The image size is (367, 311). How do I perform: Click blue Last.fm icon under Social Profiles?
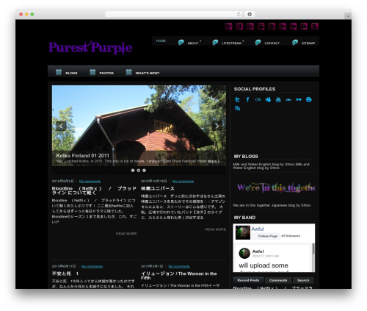258,99
